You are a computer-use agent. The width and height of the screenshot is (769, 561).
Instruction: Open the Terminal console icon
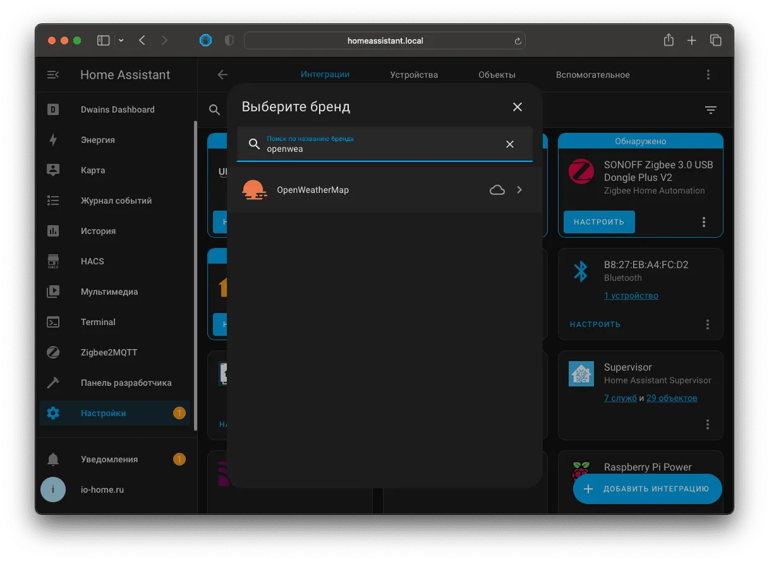click(x=53, y=322)
